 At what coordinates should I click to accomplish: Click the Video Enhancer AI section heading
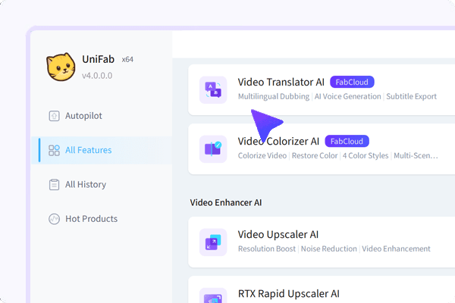(226, 202)
